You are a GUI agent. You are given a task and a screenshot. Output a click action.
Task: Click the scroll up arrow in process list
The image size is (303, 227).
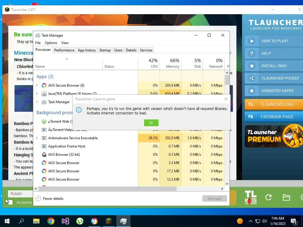[227, 73]
